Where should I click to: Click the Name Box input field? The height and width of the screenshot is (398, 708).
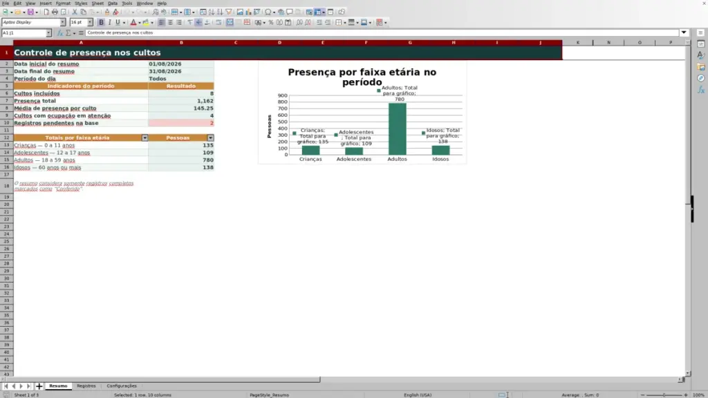24,32
